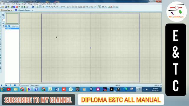Viewport: 189px width, 106px height.
Task: Click the blue Schematic Capture toolbar icon
Action: coord(14,7)
